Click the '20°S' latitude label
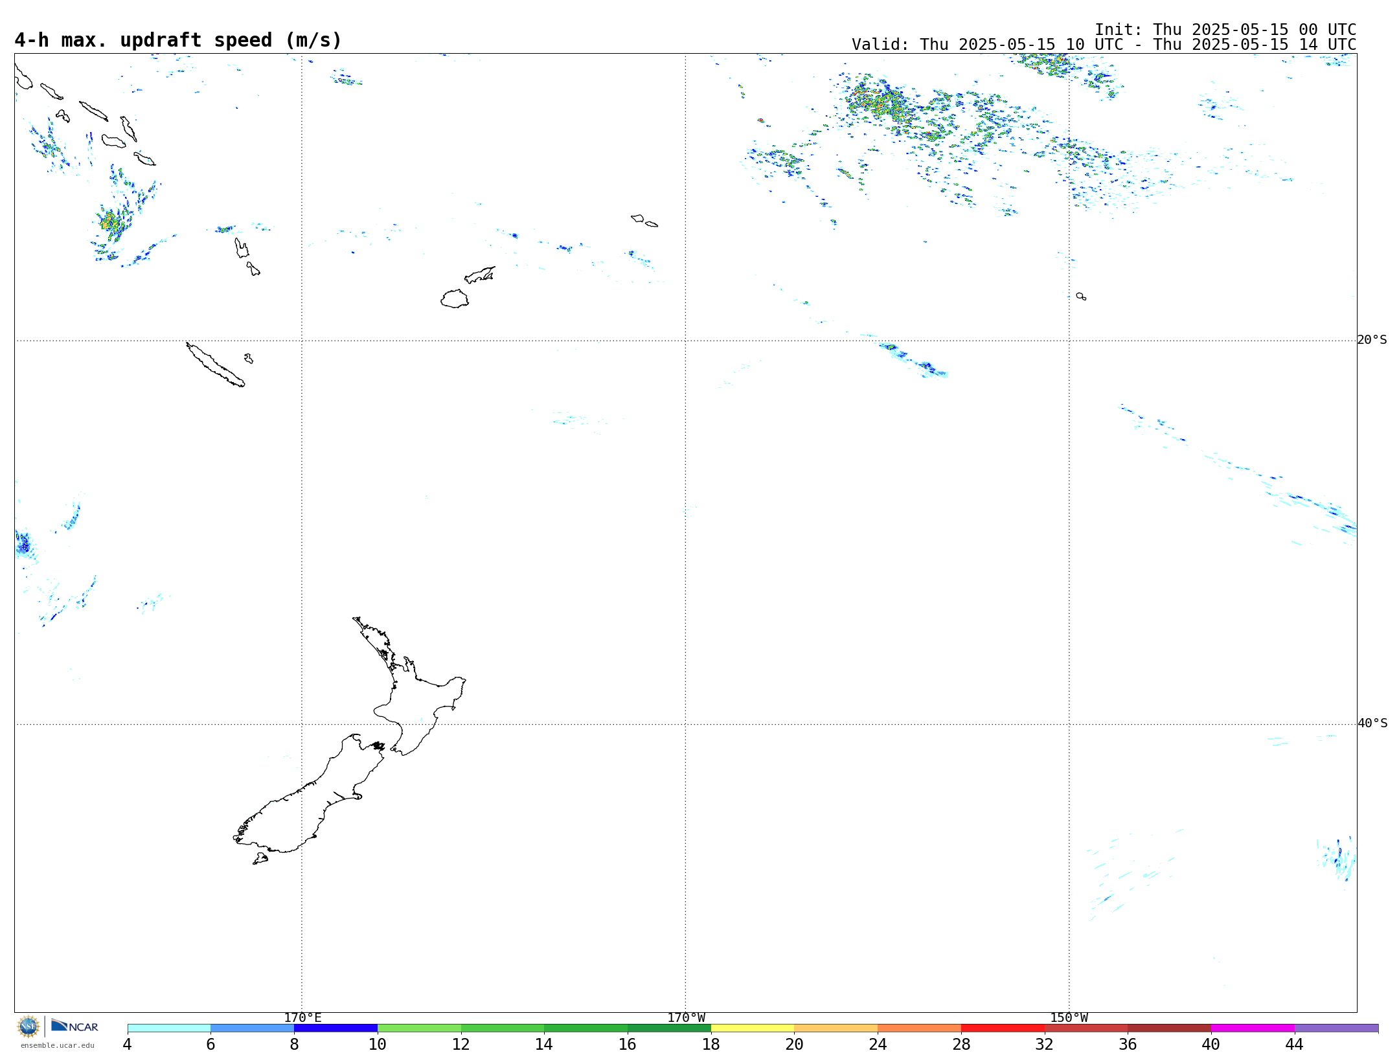The height and width of the screenshot is (1053, 1399). (x=1372, y=340)
